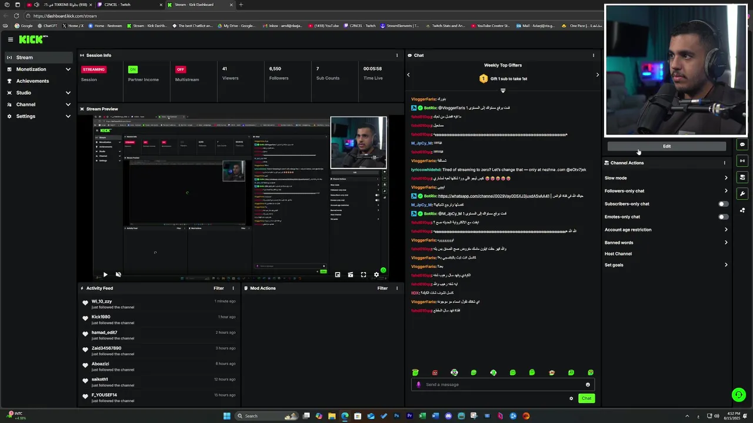753x423 pixels.
Task: Open the camera panel icon in right sidebar
Action: coord(742,177)
